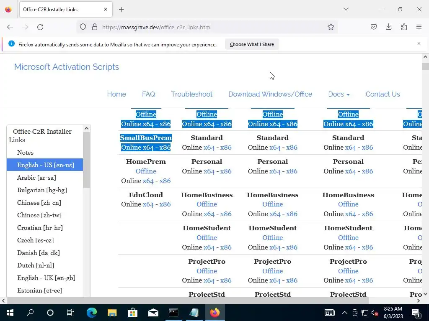Click the highlighted SmallBusPrem heading
Image resolution: width=429 pixels, height=321 pixels.
pyautogui.click(x=146, y=138)
